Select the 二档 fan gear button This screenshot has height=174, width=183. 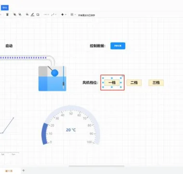134,83
